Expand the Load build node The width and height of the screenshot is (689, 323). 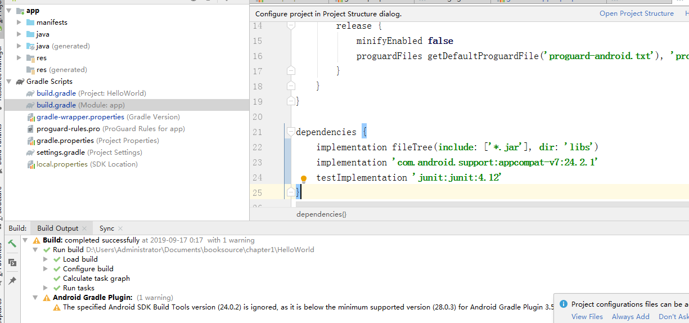tap(46, 259)
